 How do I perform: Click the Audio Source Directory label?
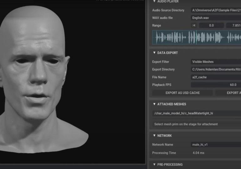point(168,10)
